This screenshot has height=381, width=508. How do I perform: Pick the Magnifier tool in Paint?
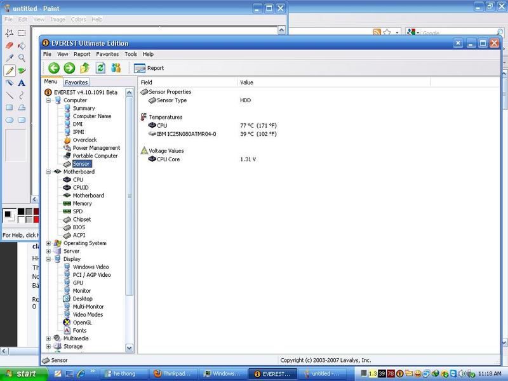pos(22,58)
